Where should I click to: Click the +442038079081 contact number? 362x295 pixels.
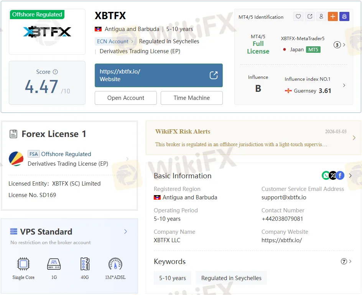(282, 219)
